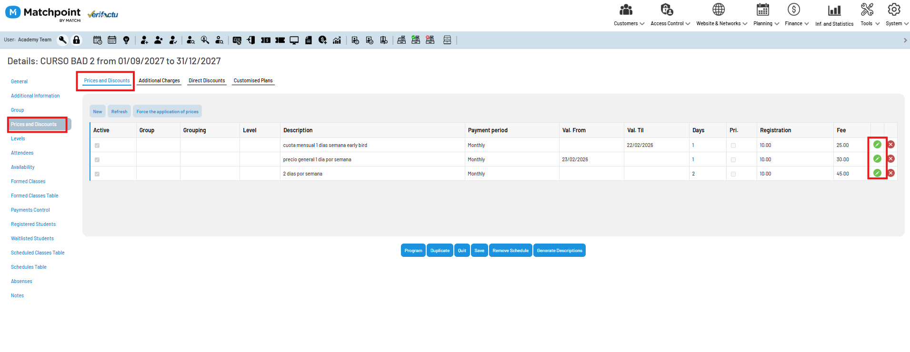Switch to the Customised Plans tab
The width and height of the screenshot is (910, 352).
[x=253, y=81]
